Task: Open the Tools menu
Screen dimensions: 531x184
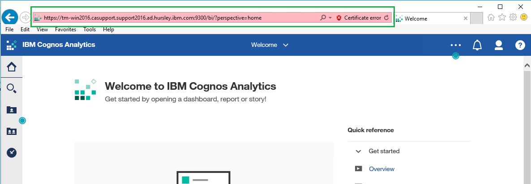Action: (90, 29)
